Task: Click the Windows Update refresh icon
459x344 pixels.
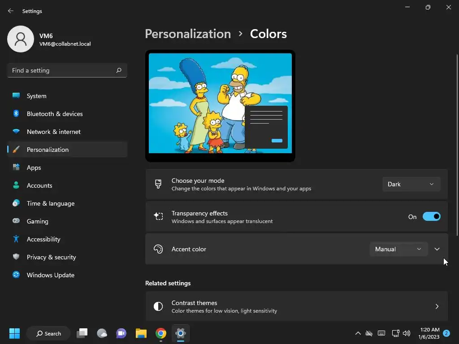Action: tap(16, 275)
